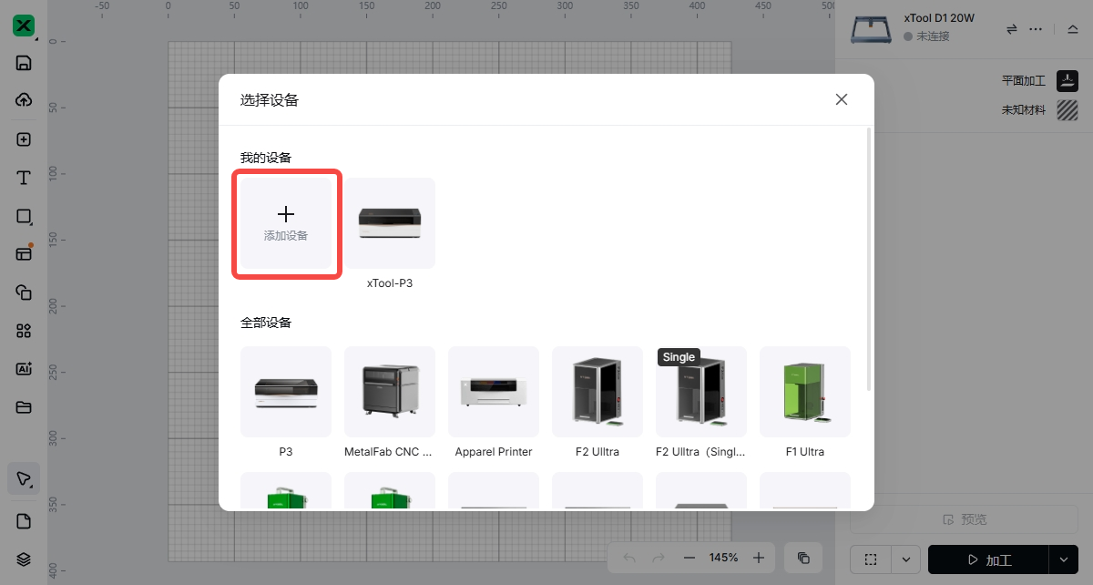Expand the dropdown beside the 加工 button
This screenshot has width=1093, height=585.
tap(1063, 559)
